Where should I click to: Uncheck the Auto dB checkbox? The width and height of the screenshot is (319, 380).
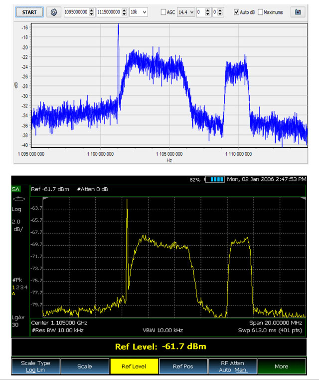coord(236,12)
